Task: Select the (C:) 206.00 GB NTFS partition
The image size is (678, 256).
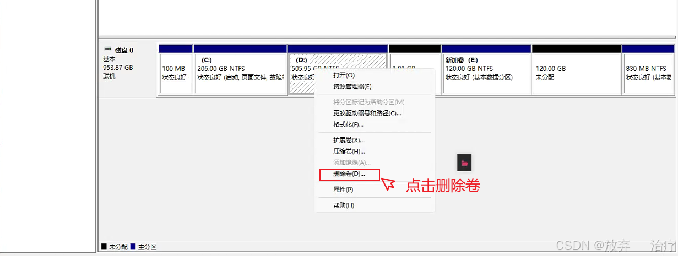Action: coord(240,70)
